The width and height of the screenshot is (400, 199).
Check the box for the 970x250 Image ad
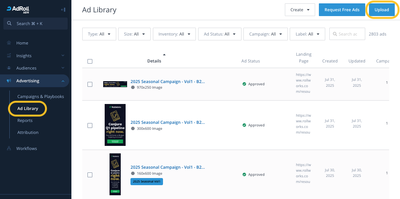(90, 84)
